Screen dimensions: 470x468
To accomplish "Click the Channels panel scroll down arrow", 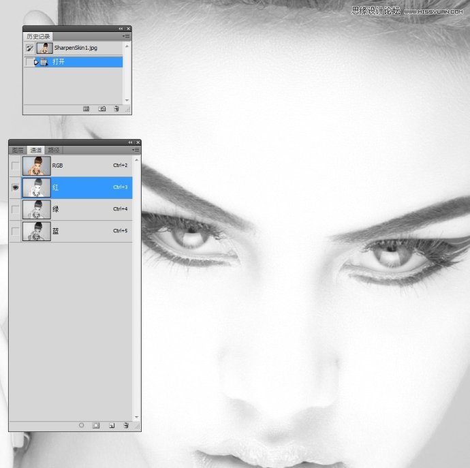I will coord(137,417).
